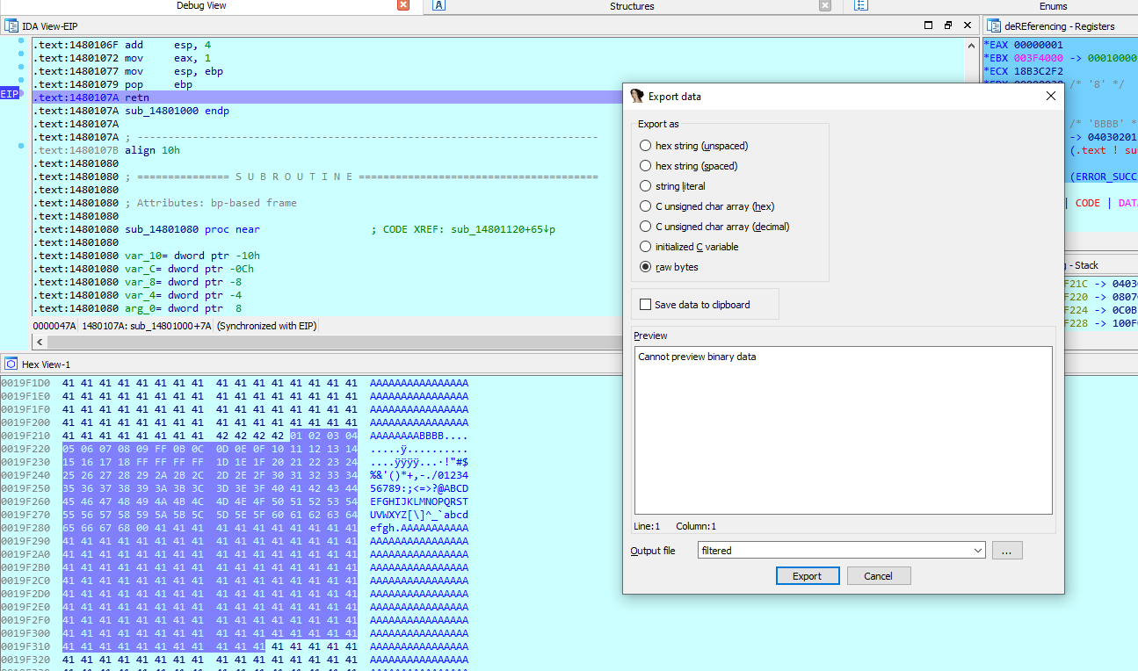Click the Hex View-1 panel icon
This screenshot has height=671, width=1138.
click(11, 364)
